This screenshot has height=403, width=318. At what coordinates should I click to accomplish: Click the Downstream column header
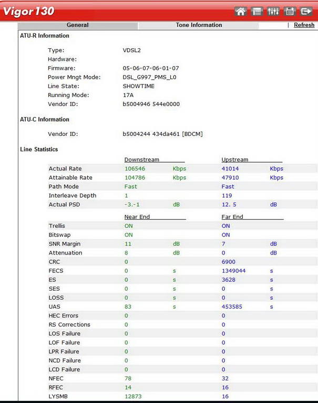click(141, 160)
